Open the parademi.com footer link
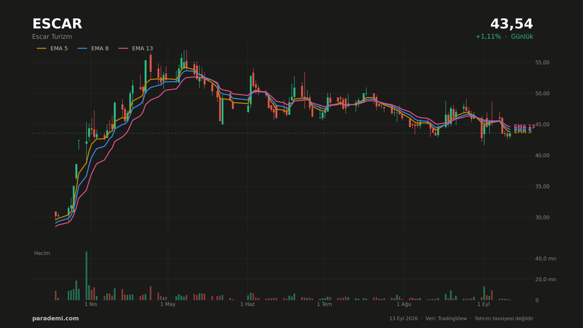The width and height of the screenshot is (583, 328). coord(55,319)
